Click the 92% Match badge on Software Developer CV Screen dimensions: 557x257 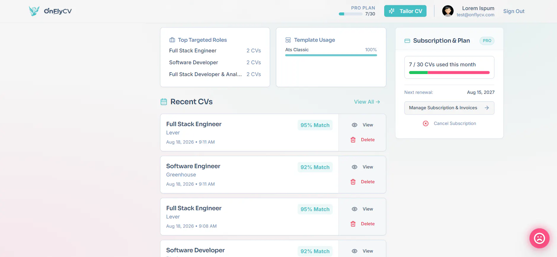click(x=315, y=251)
